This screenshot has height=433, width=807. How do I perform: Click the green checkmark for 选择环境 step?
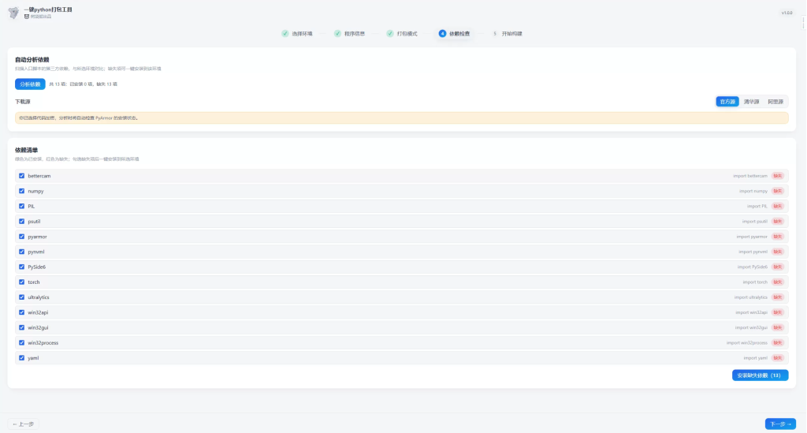[x=285, y=33]
